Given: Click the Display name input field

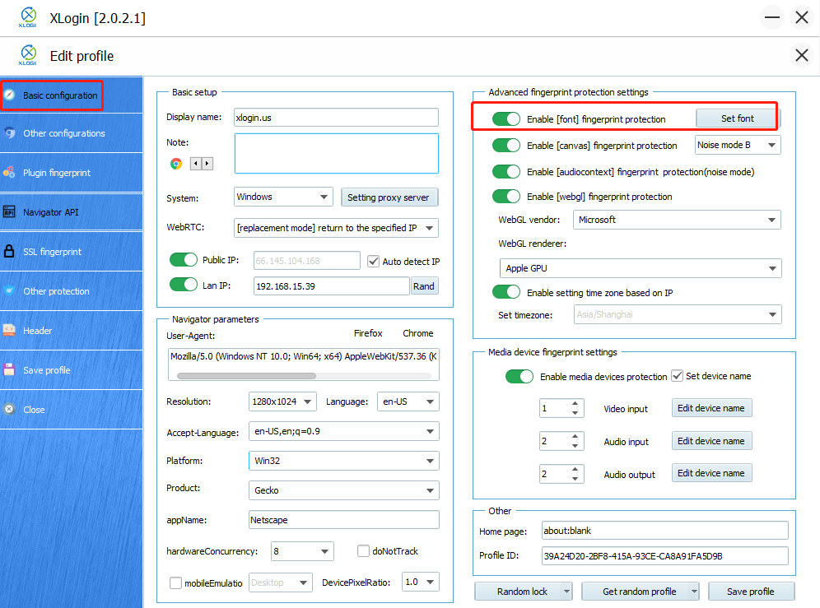Looking at the screenshot, I should pos(336,117).
